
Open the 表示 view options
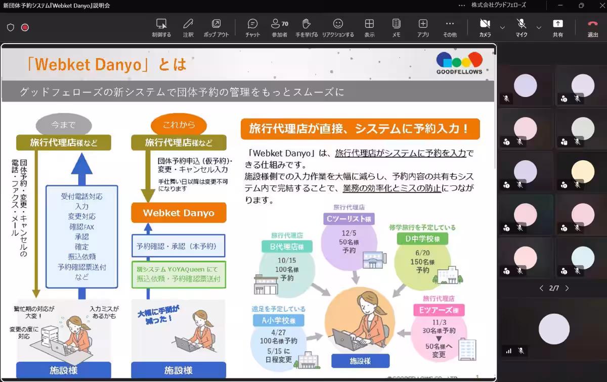(x=369, y=27)
